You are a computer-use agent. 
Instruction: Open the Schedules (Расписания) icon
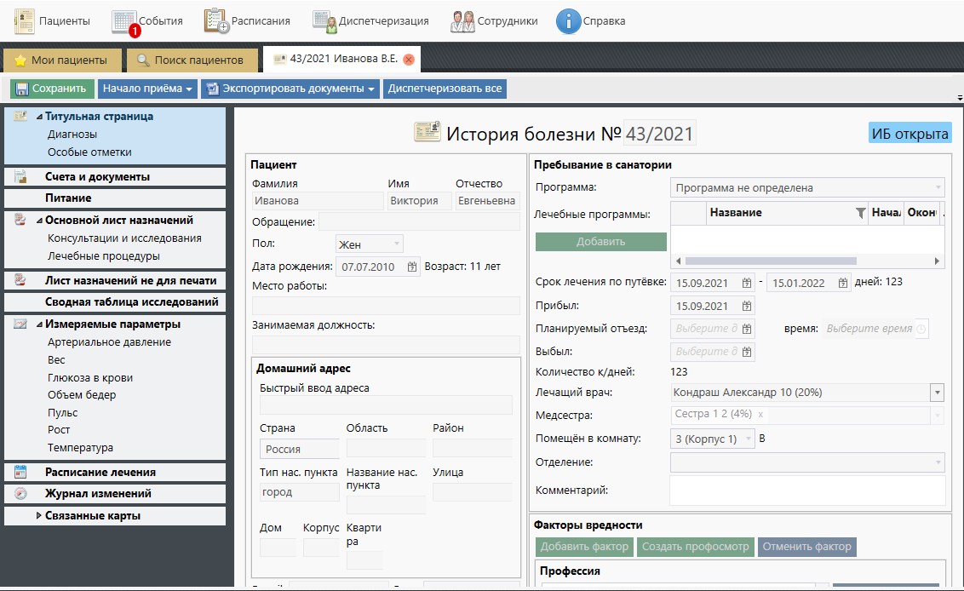point(216,20)
